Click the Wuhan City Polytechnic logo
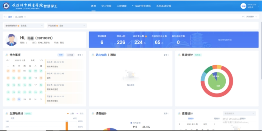The width and height of the screenshot is (262, 131). [x=6, y=6]
